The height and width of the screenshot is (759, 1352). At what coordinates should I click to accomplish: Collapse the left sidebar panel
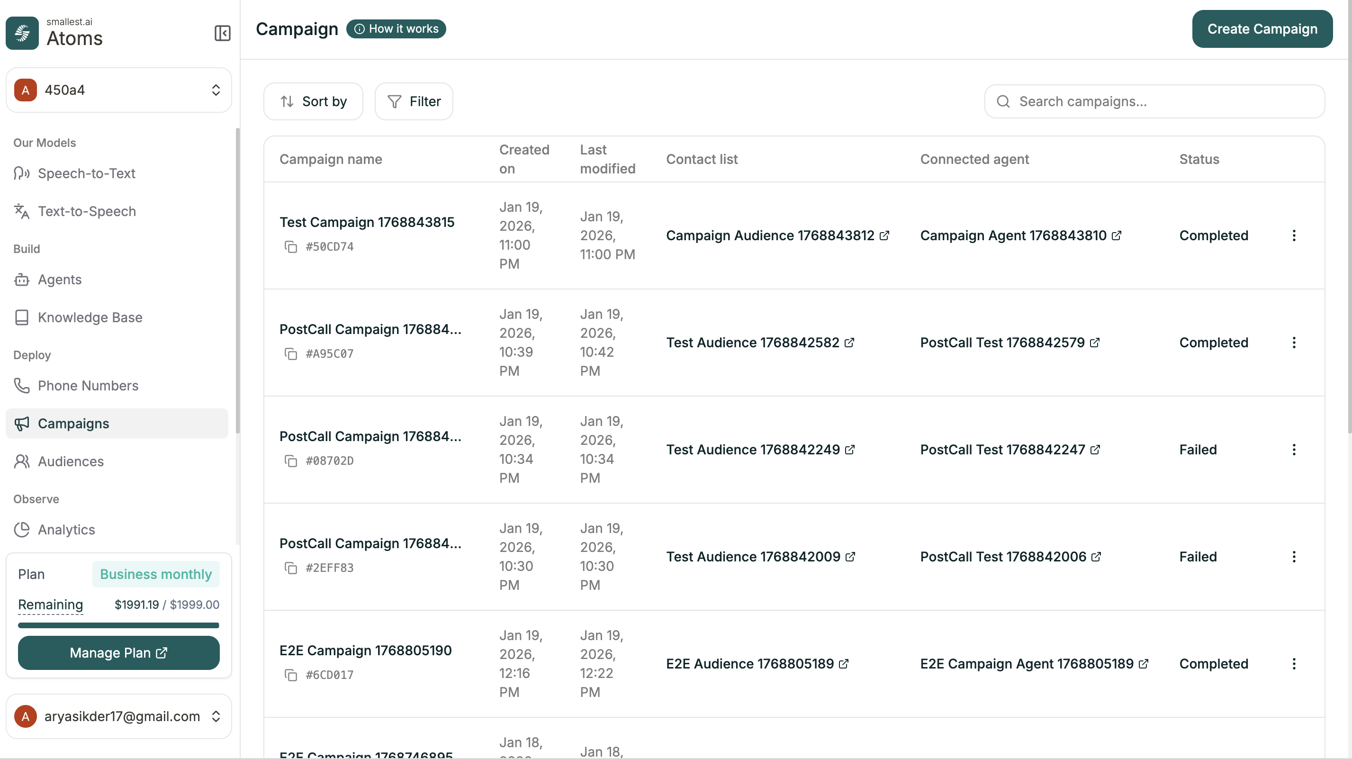[x=222, y=33]
